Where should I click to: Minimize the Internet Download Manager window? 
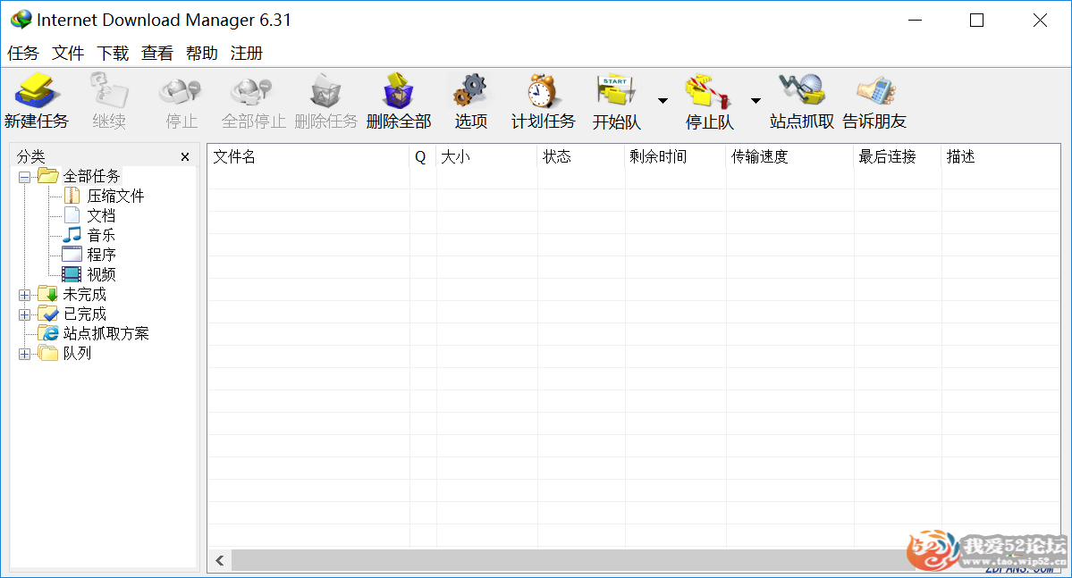coord(915,21)
